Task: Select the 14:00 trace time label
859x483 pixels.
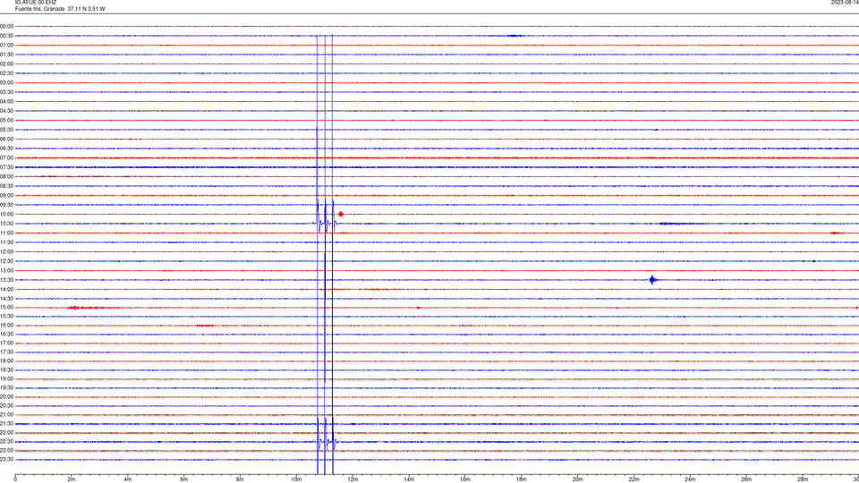Action: coord(6,289)
